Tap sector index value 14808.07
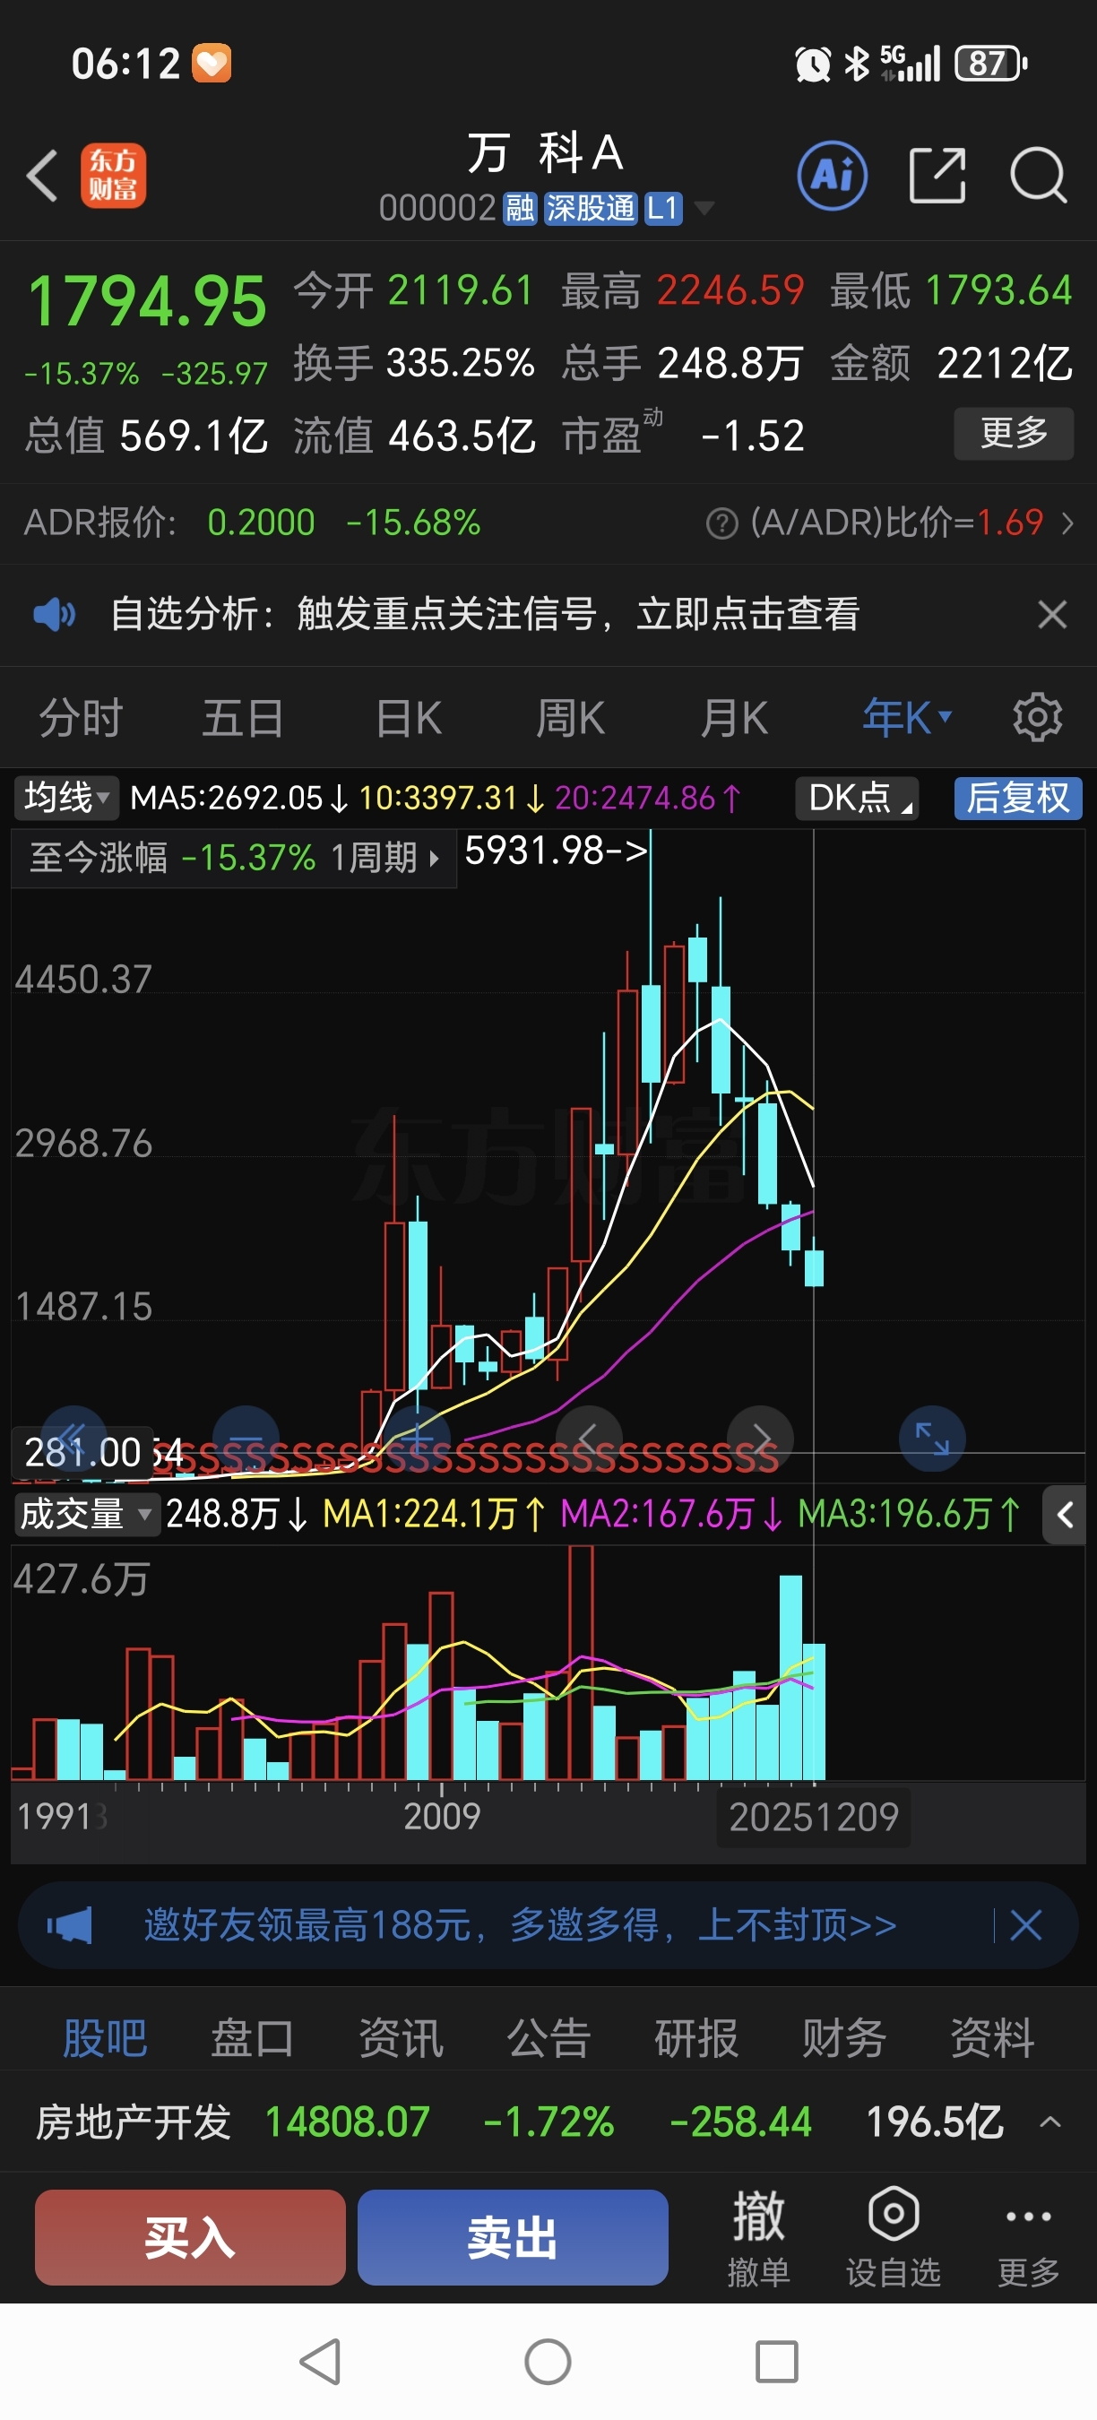The height and width of the screenshot is (2420, 1097). tap(348, 2122)
